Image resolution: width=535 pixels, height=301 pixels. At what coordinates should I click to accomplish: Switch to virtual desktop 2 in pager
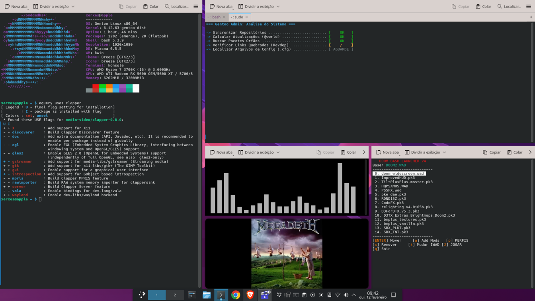175,295
